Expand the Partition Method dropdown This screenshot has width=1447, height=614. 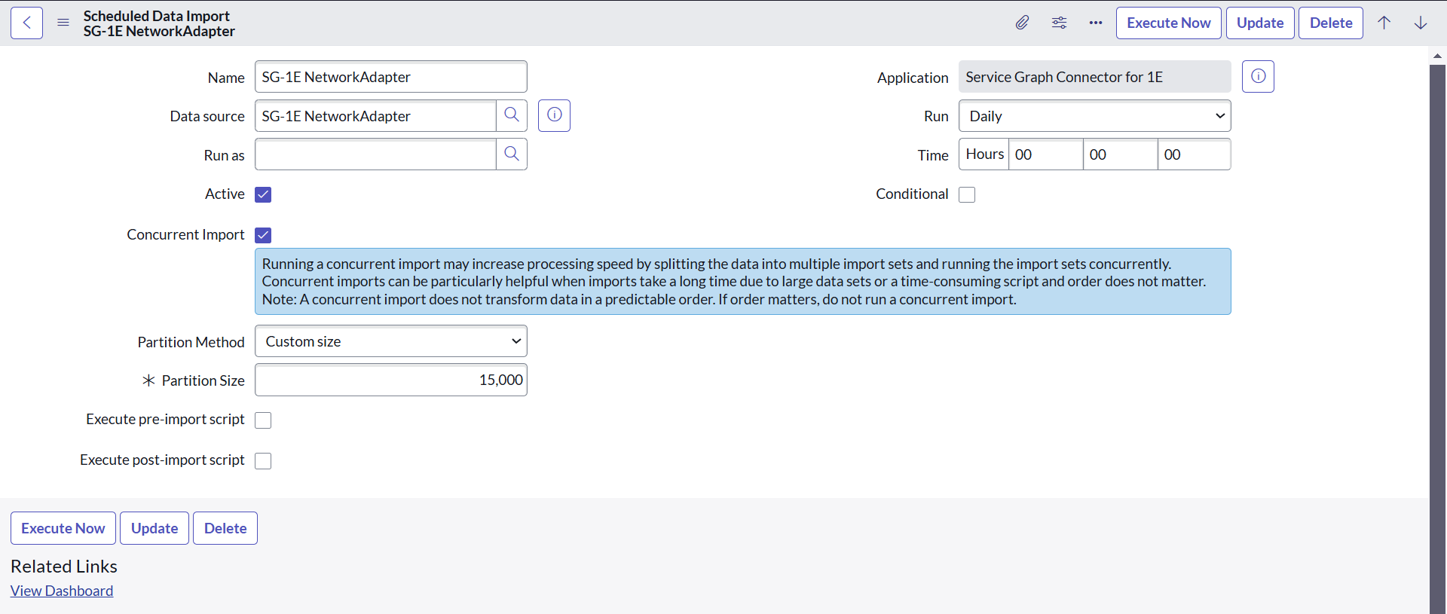[x=390, y=341]
